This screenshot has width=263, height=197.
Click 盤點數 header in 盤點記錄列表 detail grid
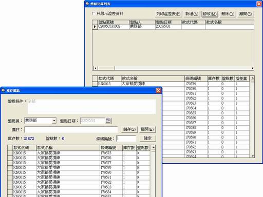coord(228,78)
